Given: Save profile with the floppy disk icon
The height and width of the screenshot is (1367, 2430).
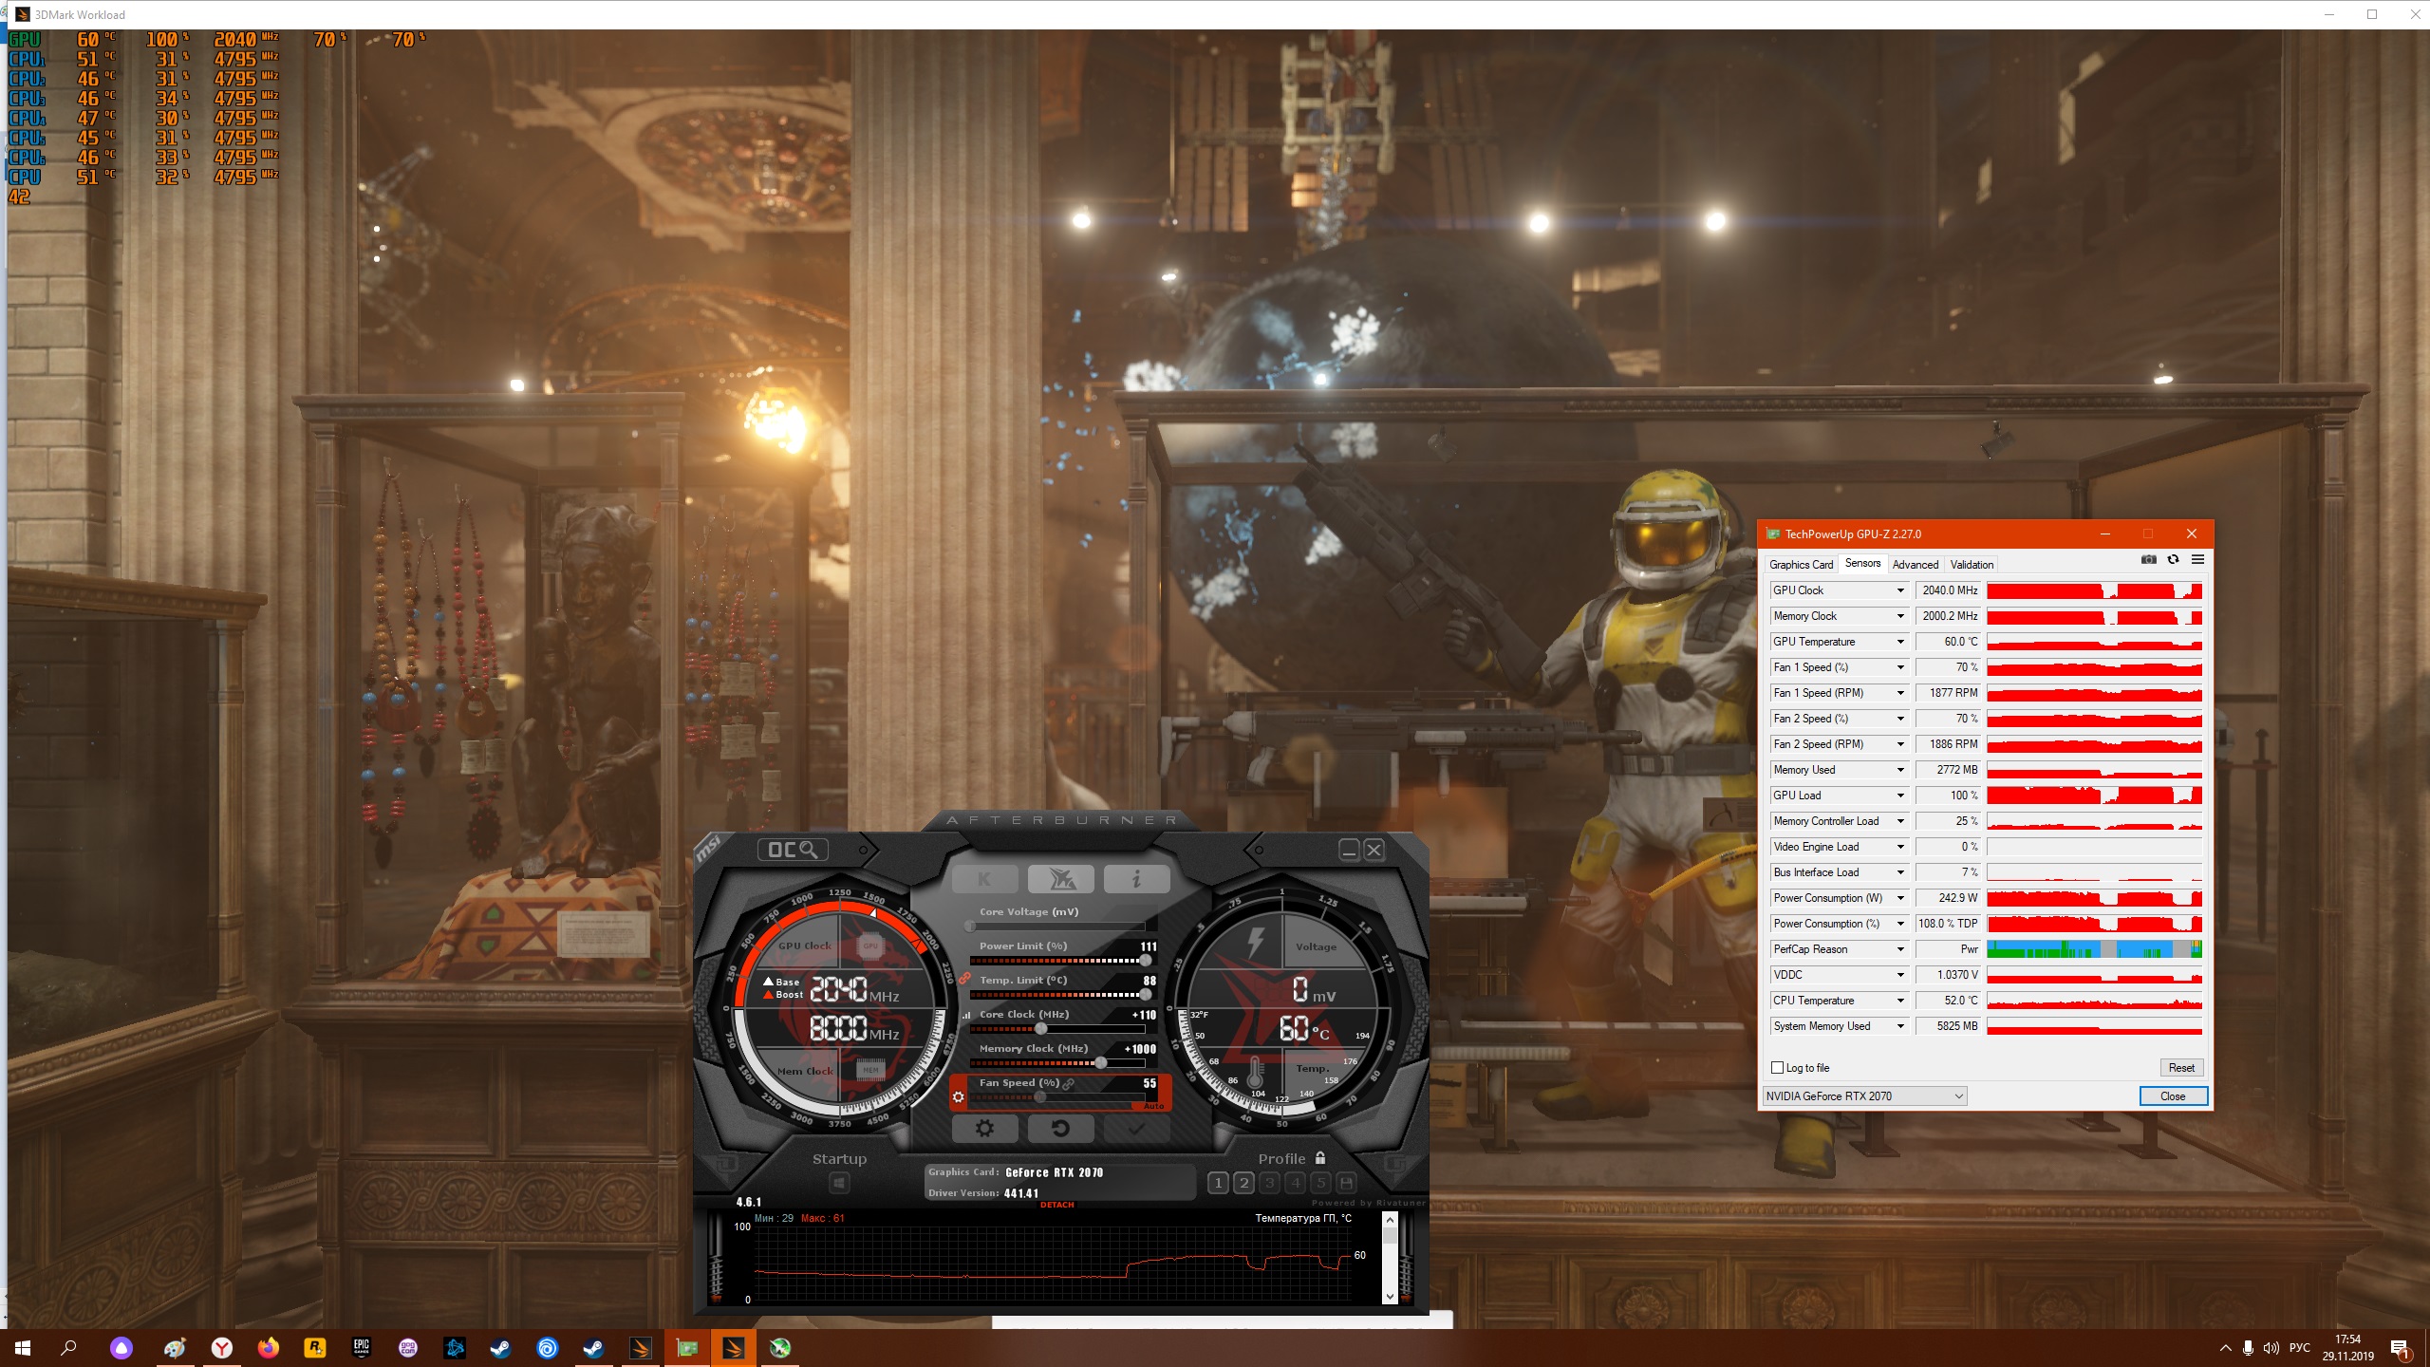Looking at the screenshot, I should [x=1345, y=1183].
